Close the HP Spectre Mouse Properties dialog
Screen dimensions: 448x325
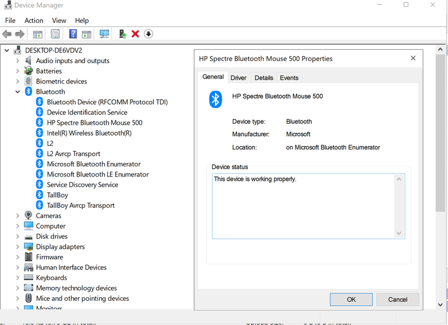413,58
